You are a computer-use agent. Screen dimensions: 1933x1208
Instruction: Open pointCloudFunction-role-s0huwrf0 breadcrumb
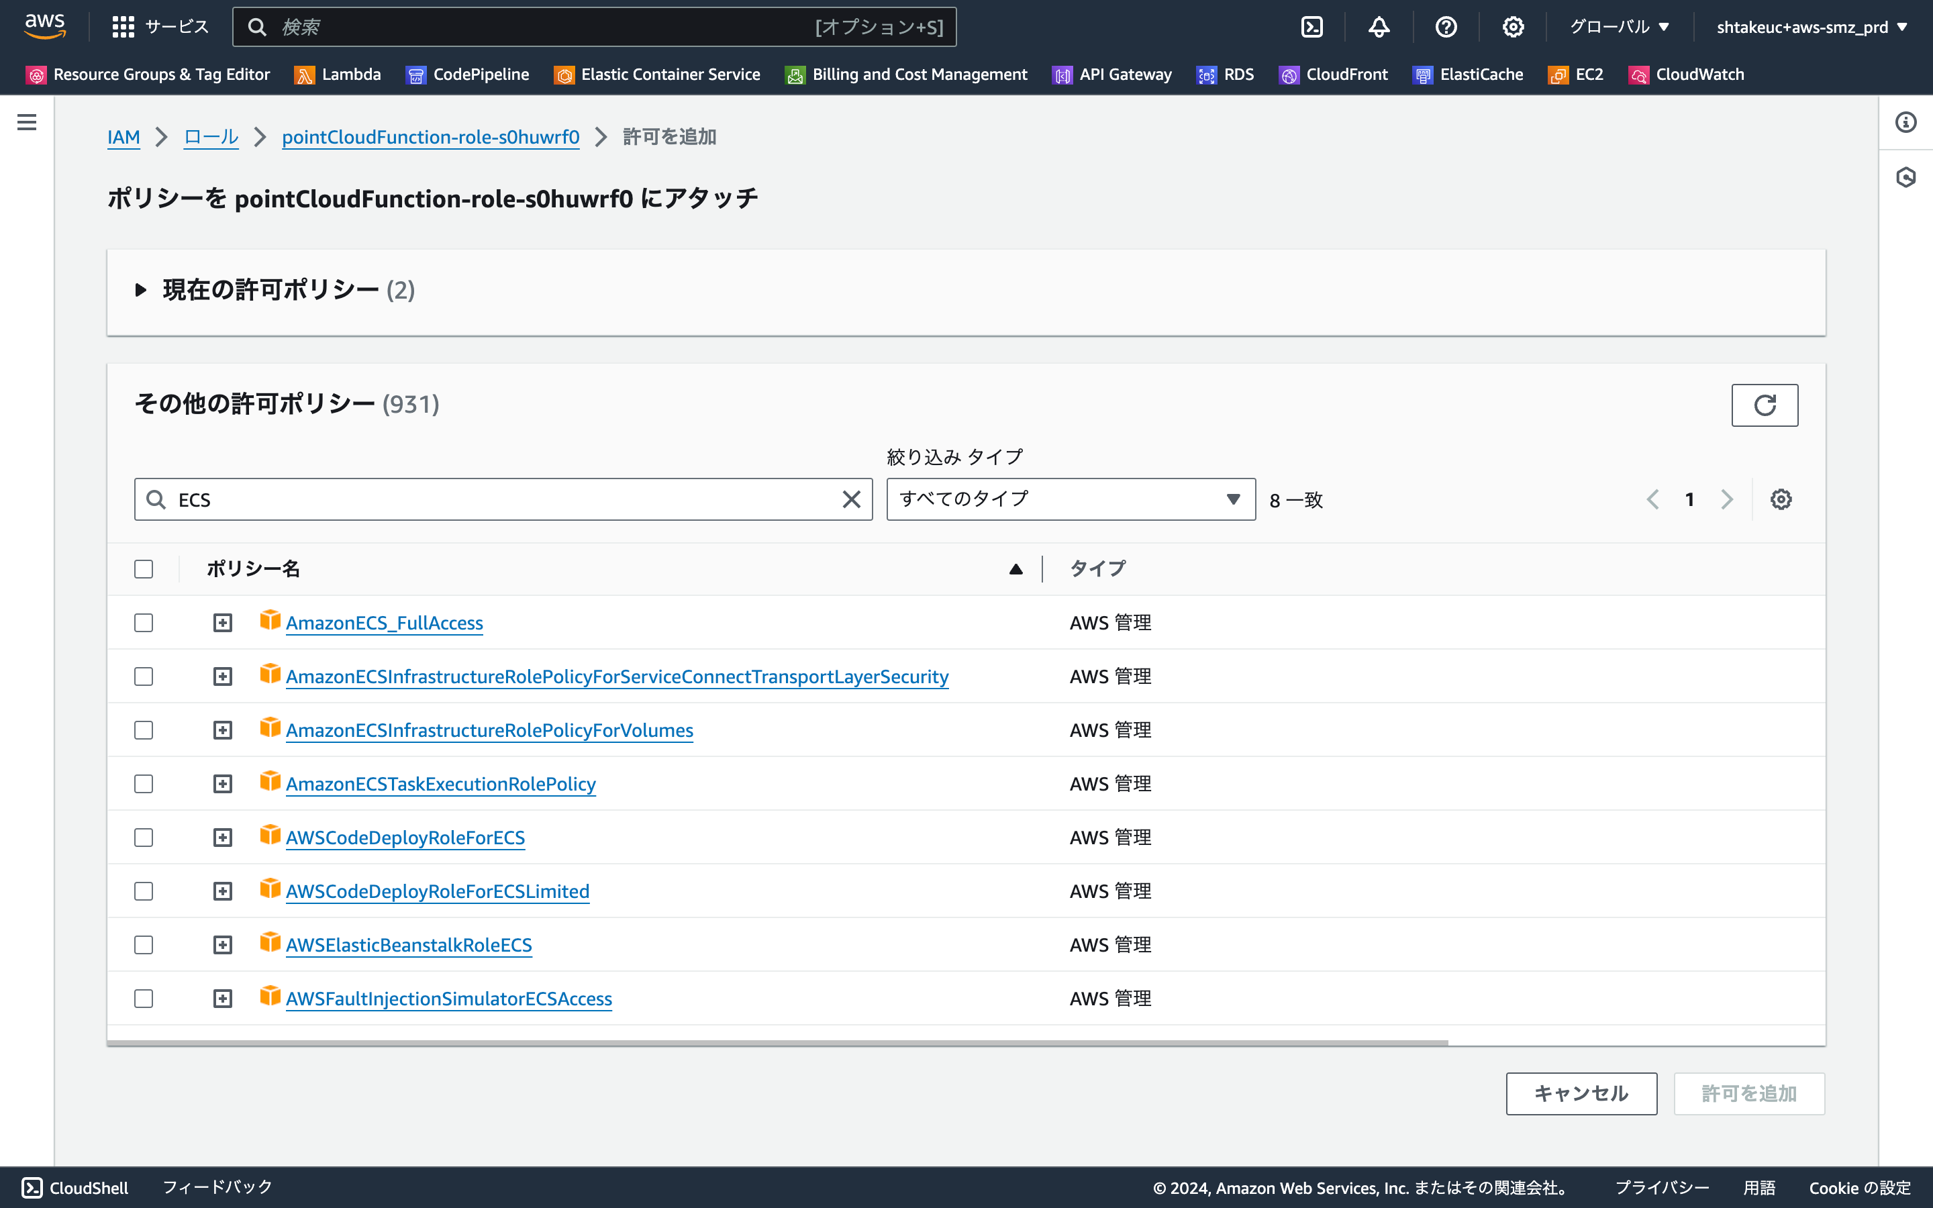(x=430, y=137)
